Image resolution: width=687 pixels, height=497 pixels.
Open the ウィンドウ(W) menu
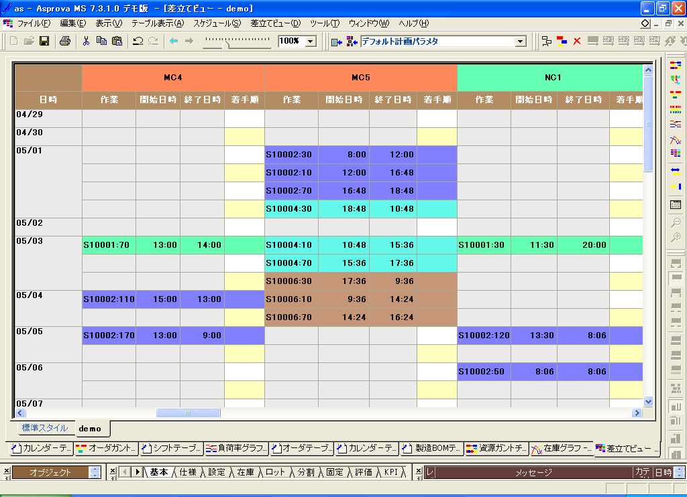coord(369,23)
